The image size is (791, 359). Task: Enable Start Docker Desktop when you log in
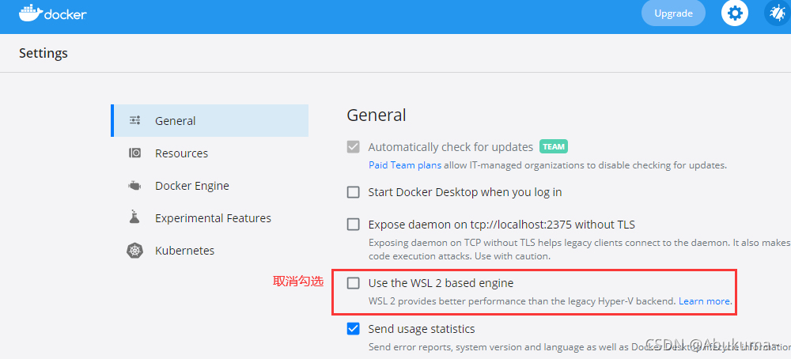[353, 192]
